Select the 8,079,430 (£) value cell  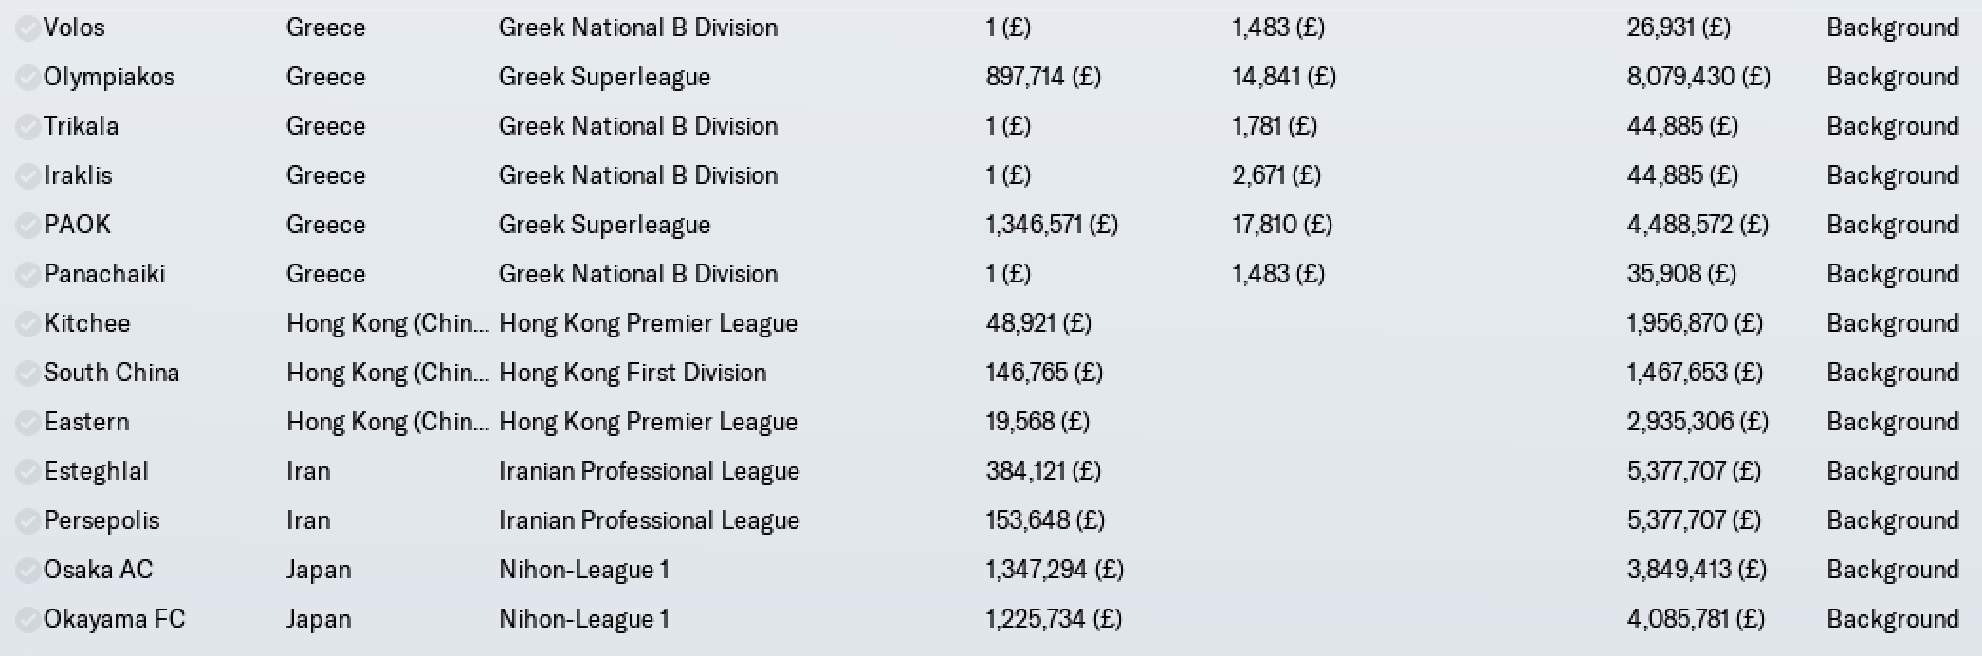1698,77
